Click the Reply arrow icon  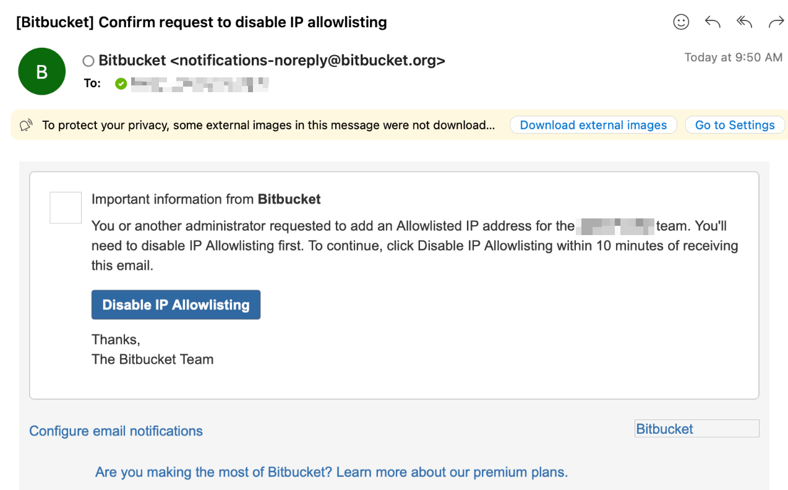[x=713, y=22]
